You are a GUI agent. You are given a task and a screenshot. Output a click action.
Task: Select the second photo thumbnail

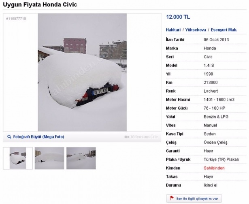[x=49, y=158]
